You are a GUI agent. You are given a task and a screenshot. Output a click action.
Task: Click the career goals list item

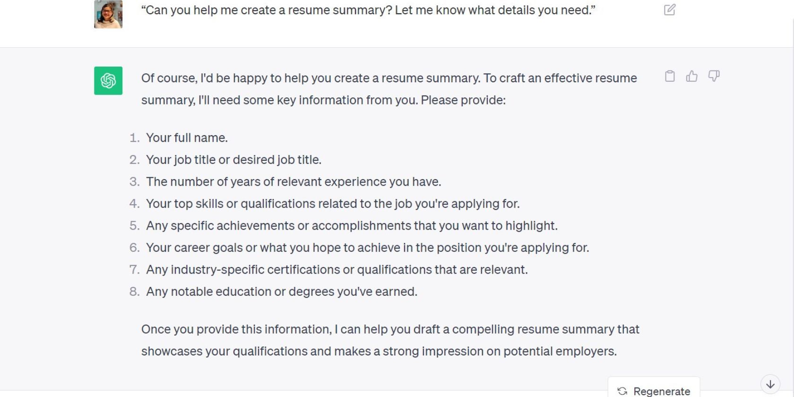click(367, 248)
